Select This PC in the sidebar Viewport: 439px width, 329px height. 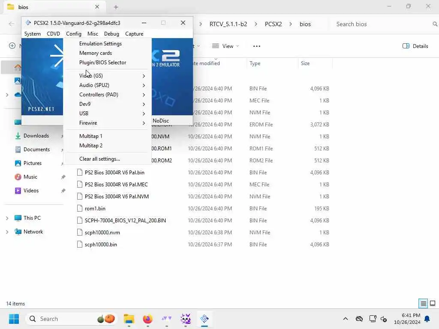tap(32, 218)
